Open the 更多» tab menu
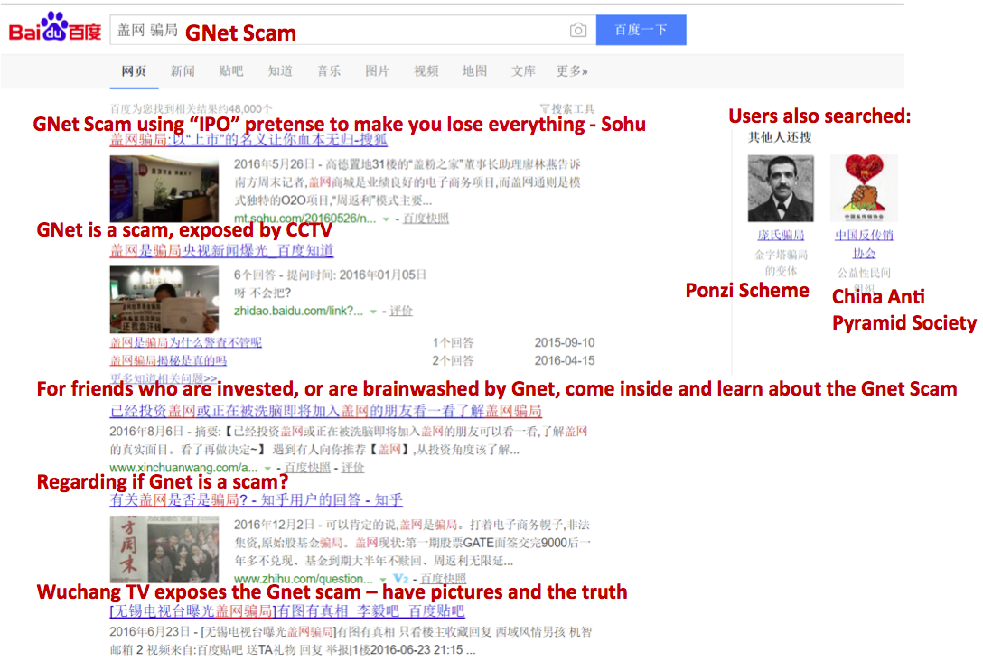The width and height of the screenshot is (983, 661). [x=572, y=71]
